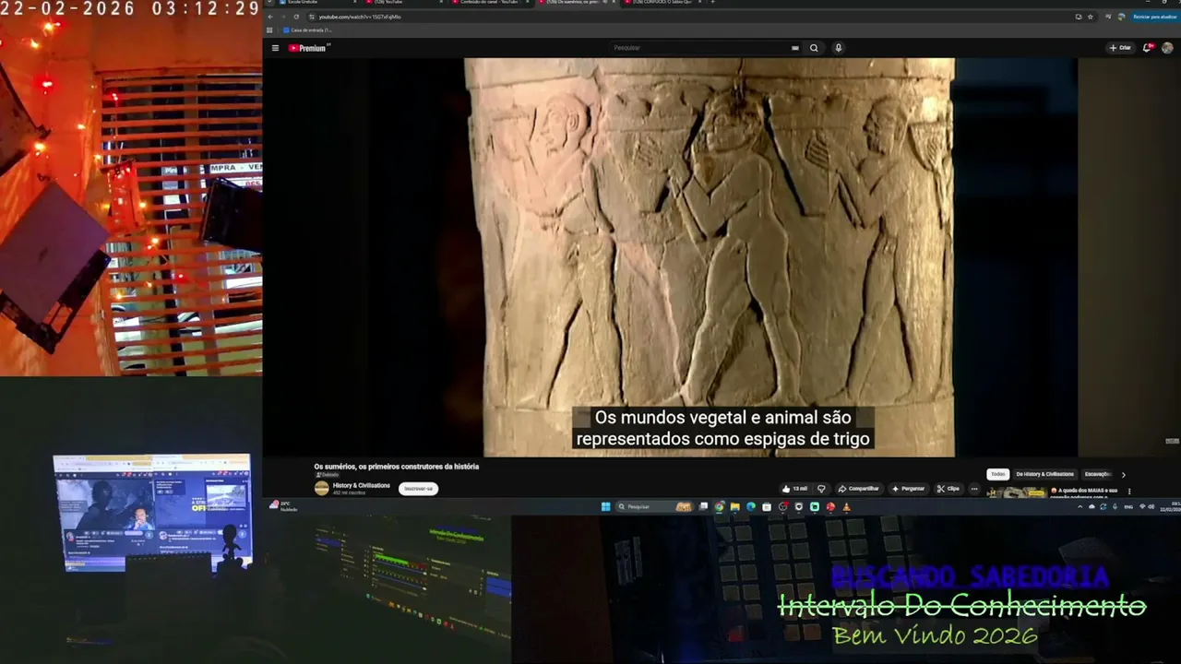The image size is (1181, 664).
Task: Go to YouTube Premium home logo
Action: 308,48
